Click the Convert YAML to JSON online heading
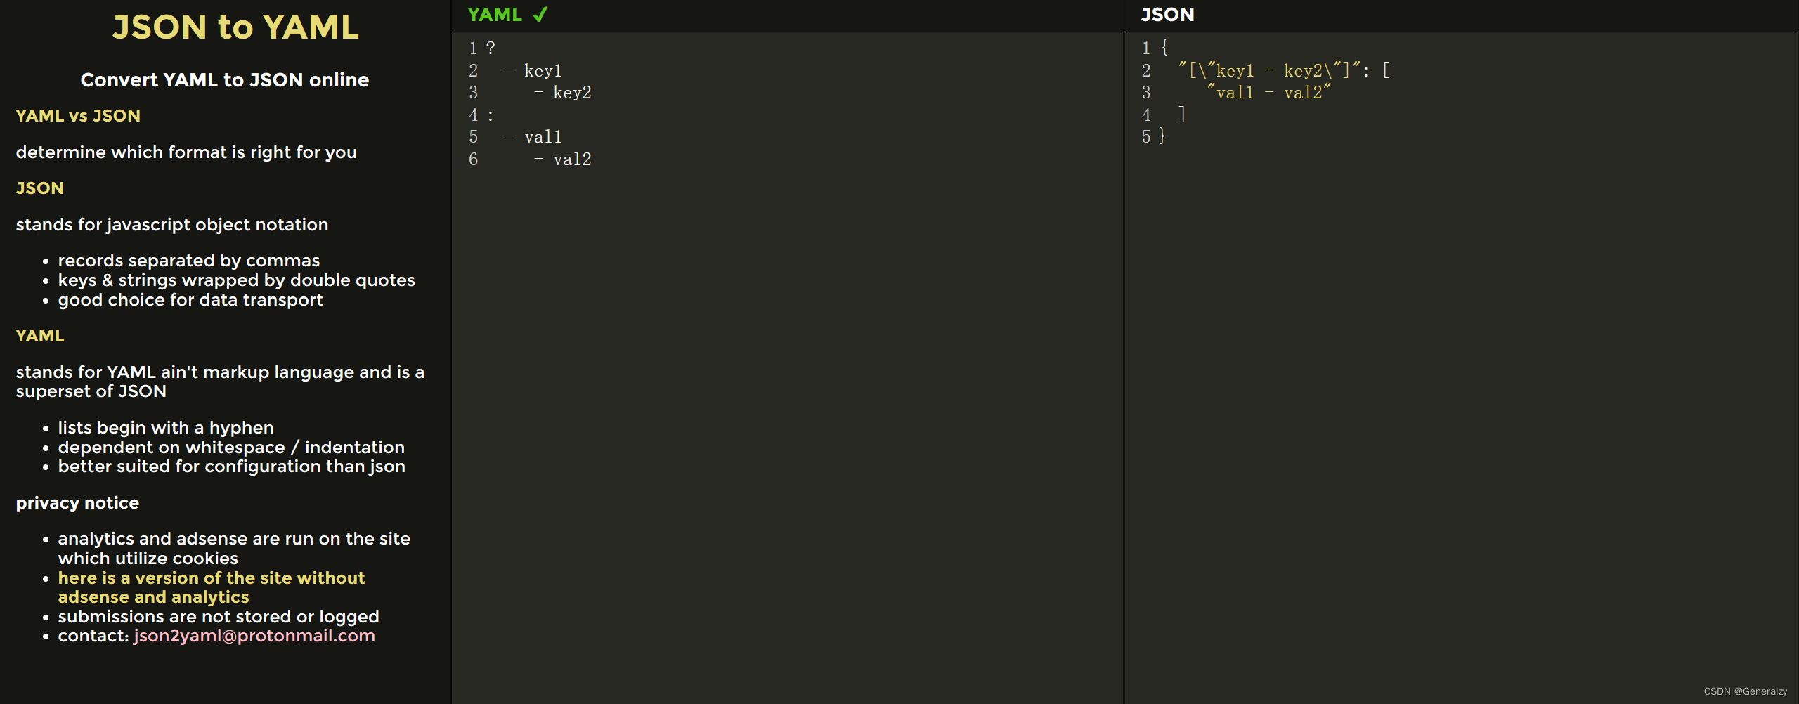Image resolution: width=1799 pixels, height=704 pixels. (x=225, y=80)
